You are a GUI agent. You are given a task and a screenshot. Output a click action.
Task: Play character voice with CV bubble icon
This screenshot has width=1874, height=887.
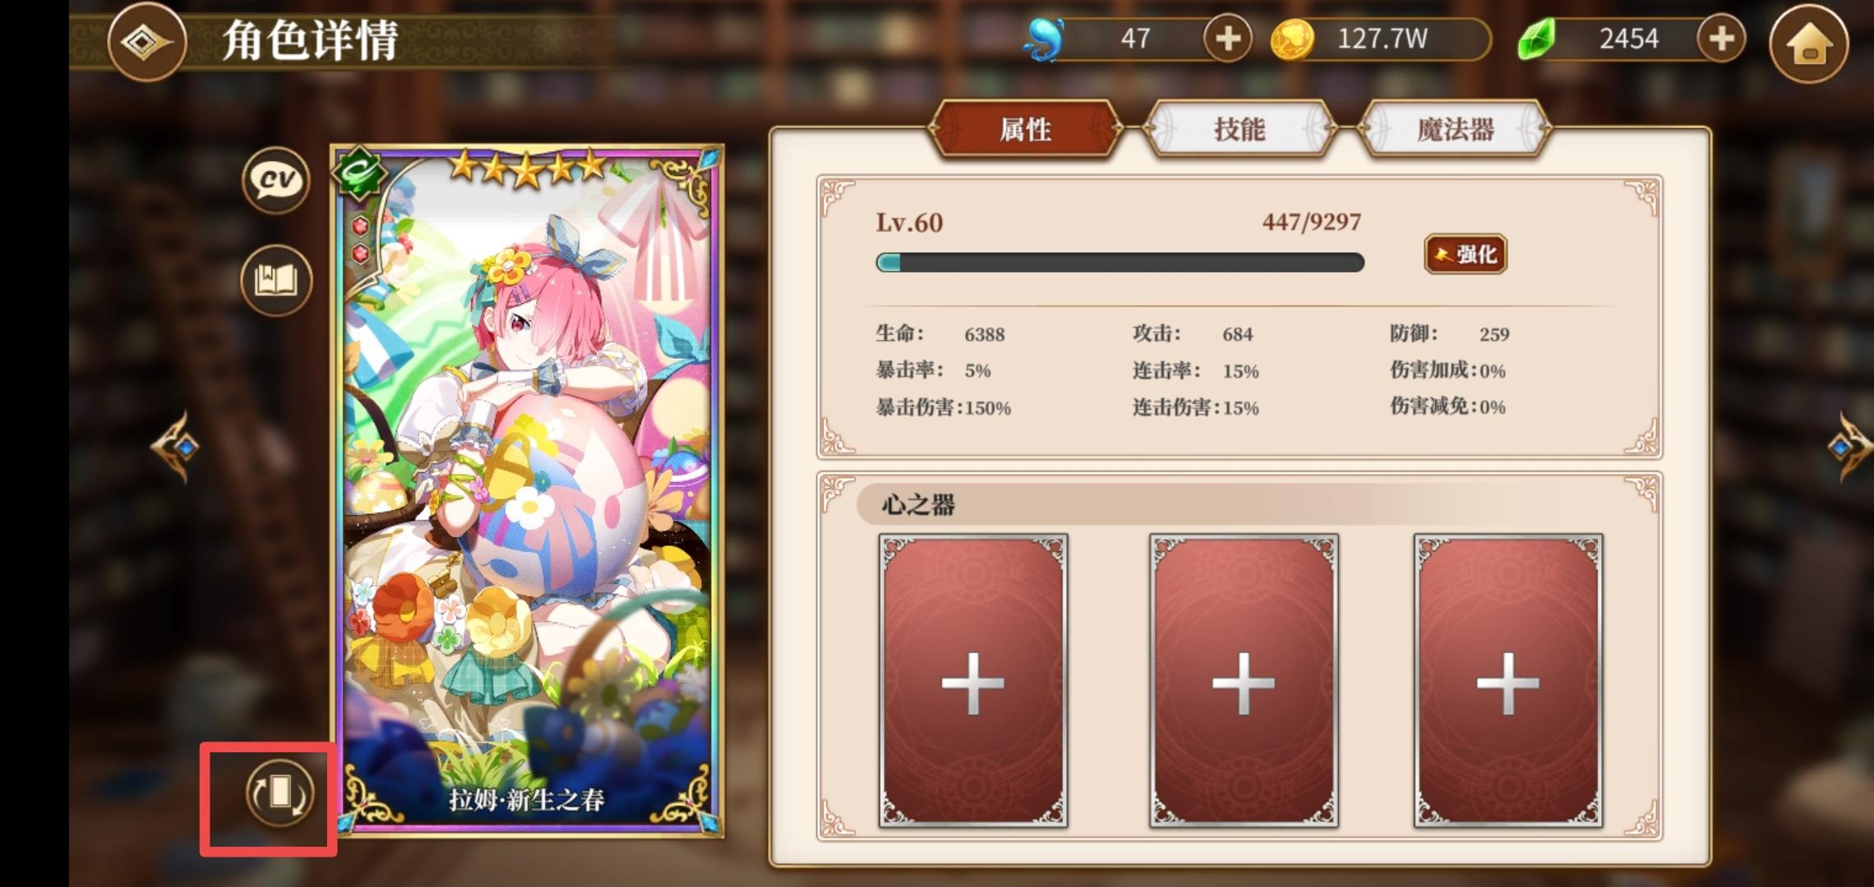tap(276, 180)
